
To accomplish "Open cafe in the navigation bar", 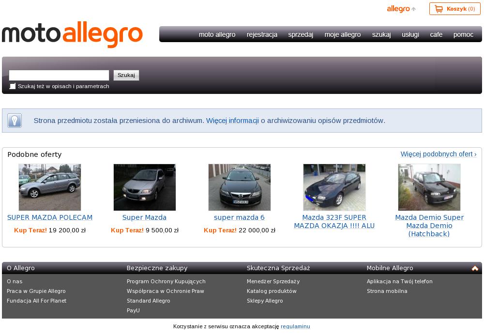I will tap(436, 34).
